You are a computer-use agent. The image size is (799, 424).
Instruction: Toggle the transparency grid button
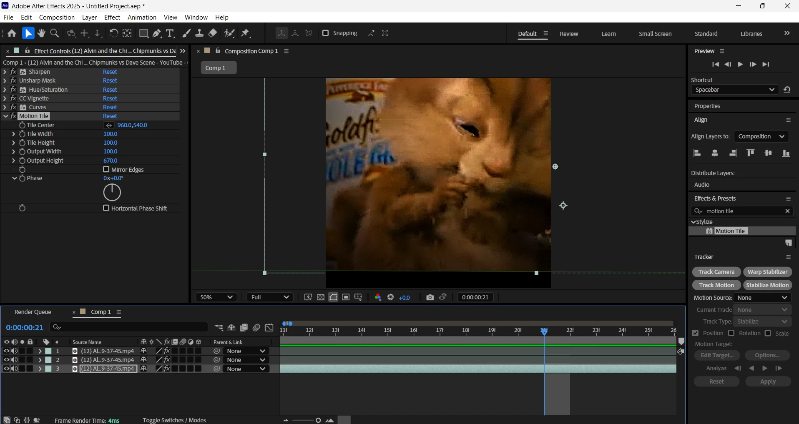tap(320, 297)
